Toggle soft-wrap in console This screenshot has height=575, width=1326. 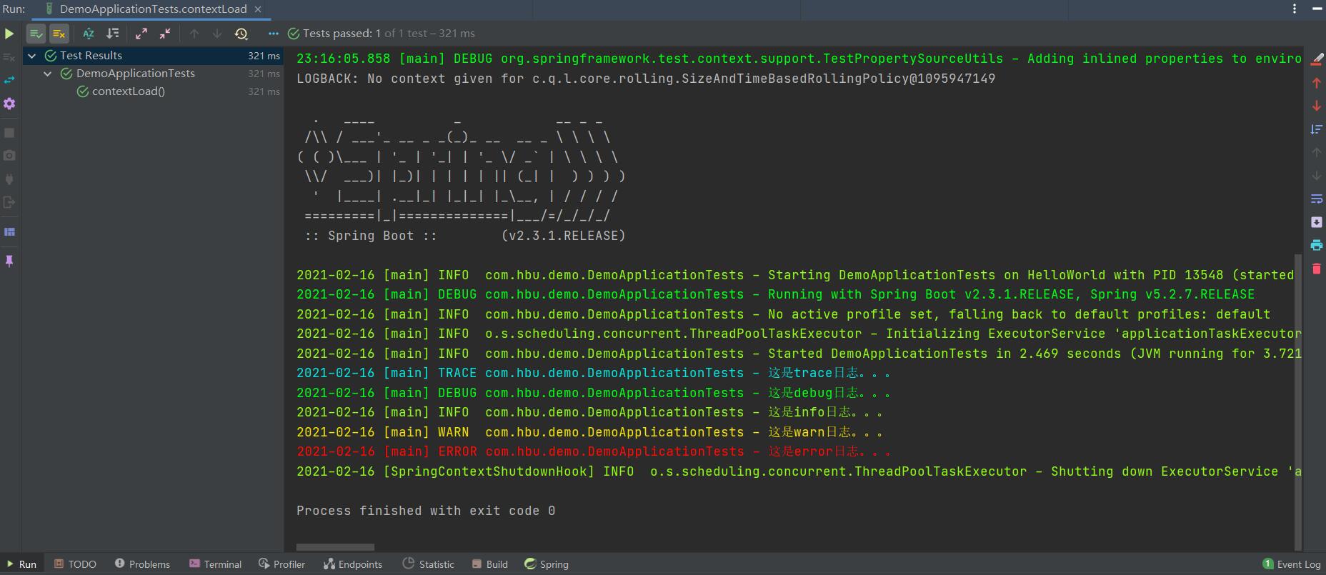coord(1317,199)
